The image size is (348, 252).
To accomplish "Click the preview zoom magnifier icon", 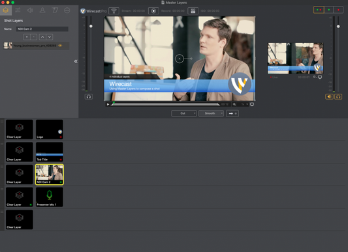I will click(234, 104).
